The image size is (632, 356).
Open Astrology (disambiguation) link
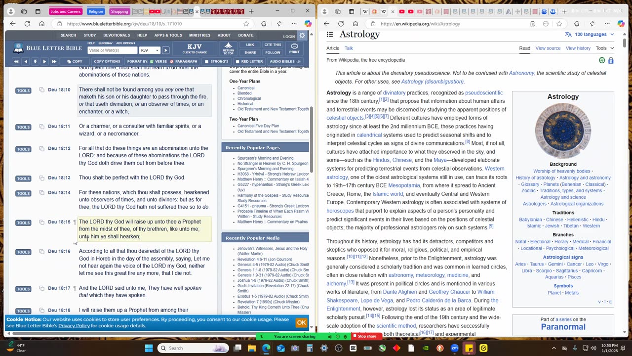pos(432,81)
